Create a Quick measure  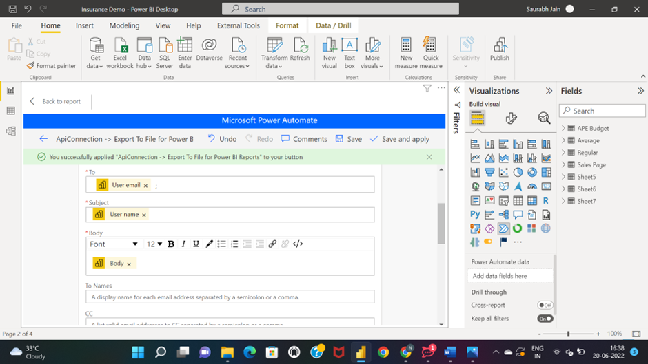point(431,53)
